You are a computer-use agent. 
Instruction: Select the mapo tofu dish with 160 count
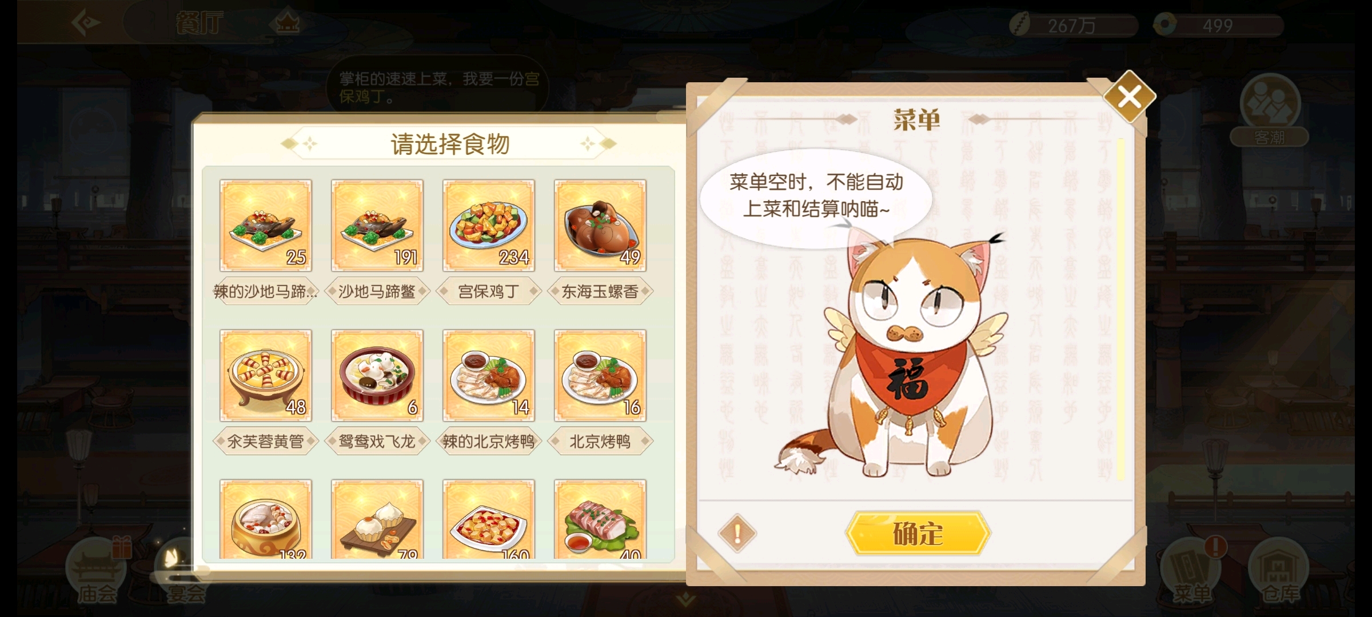tap(489, 519)
